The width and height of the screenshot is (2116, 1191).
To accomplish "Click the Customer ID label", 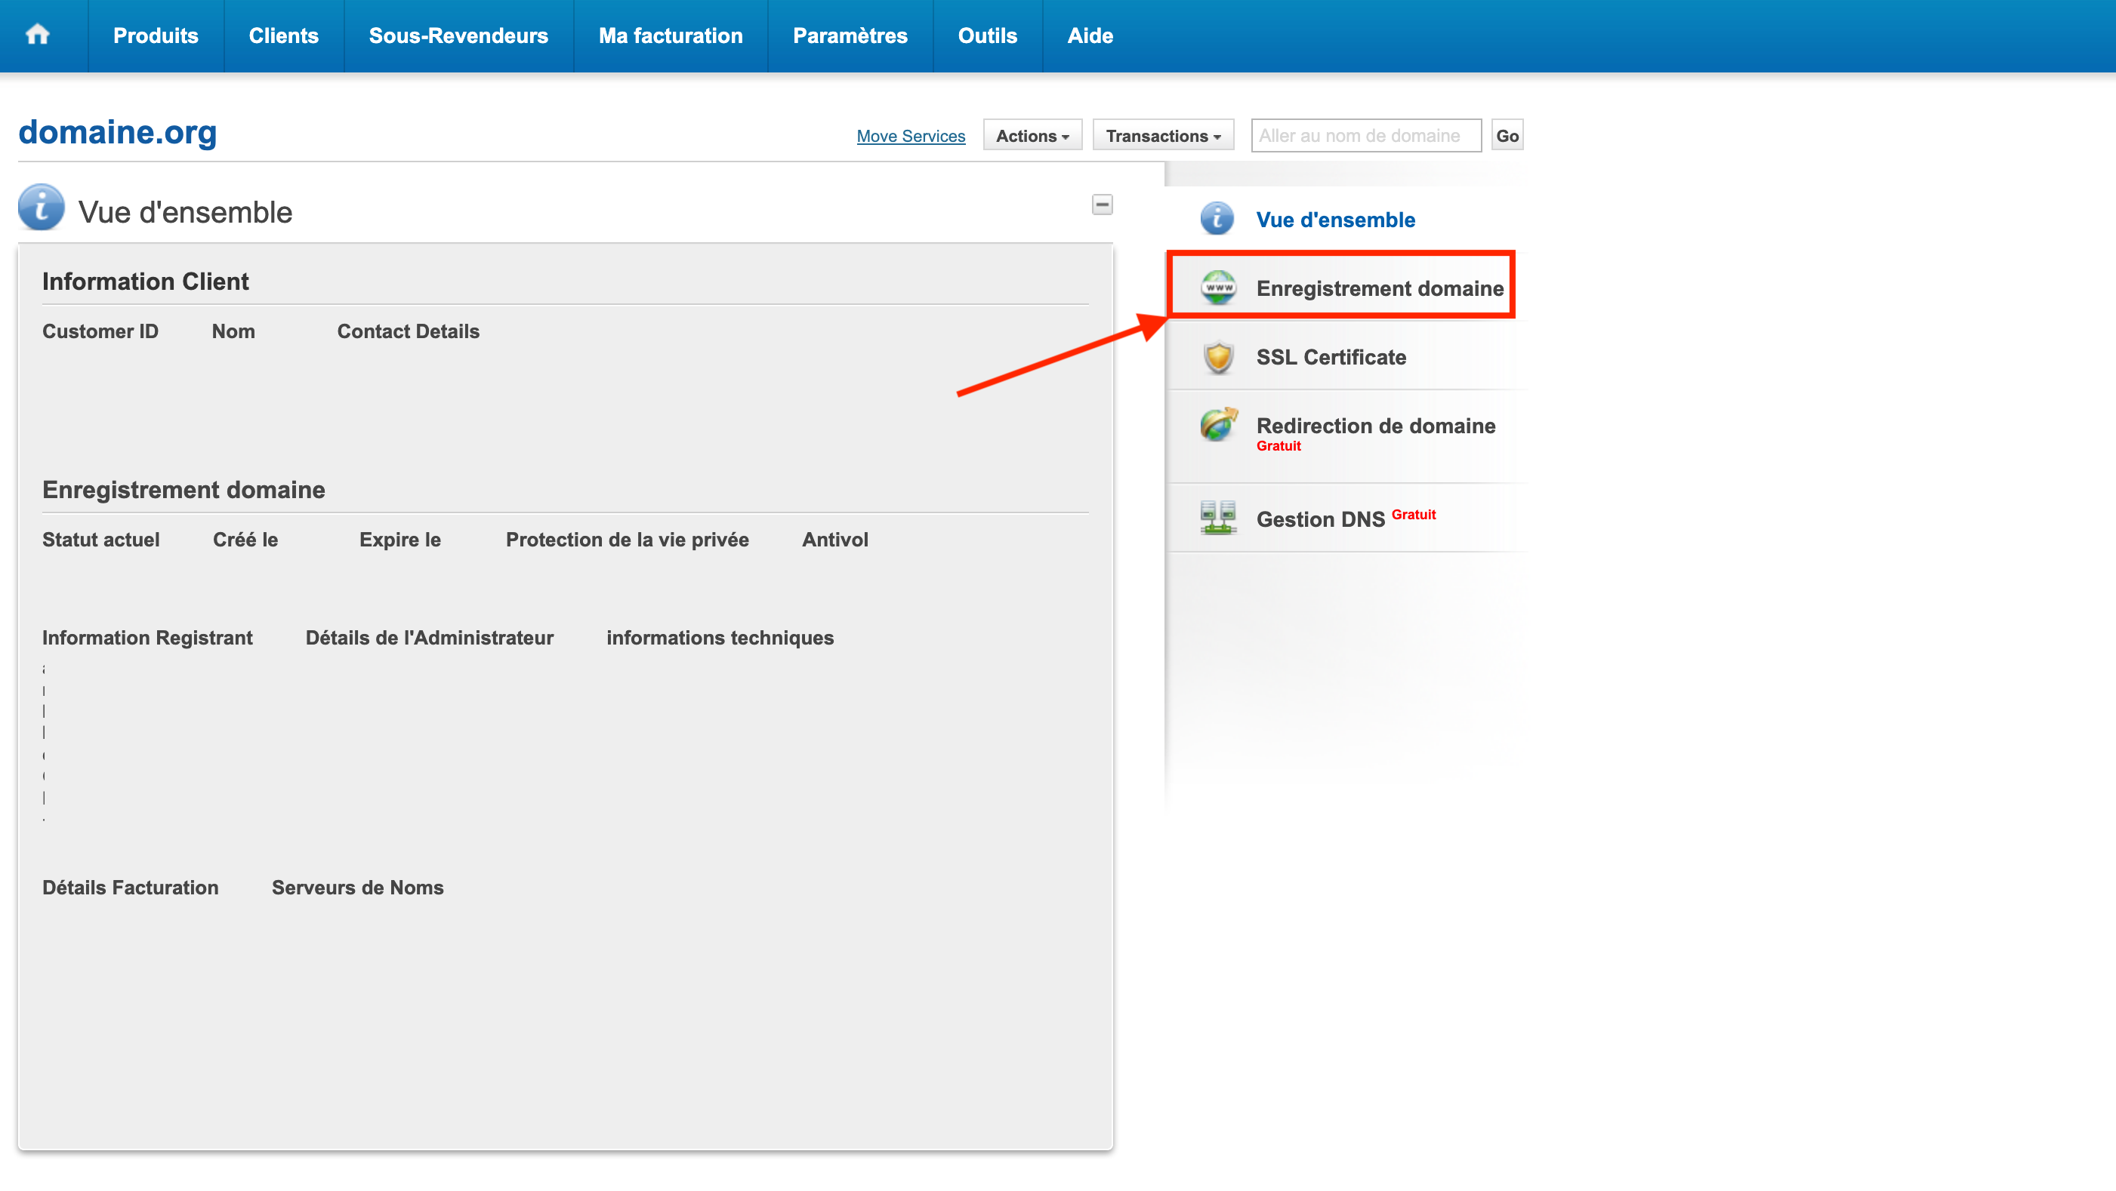I will pos(100,331).
